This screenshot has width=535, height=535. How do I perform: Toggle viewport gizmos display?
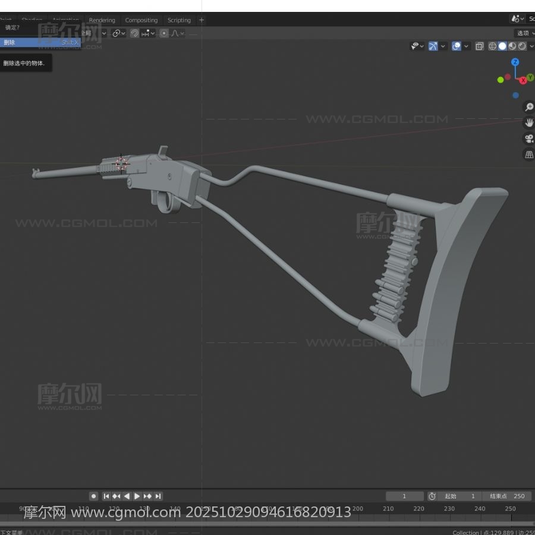(x=433, y=46)
